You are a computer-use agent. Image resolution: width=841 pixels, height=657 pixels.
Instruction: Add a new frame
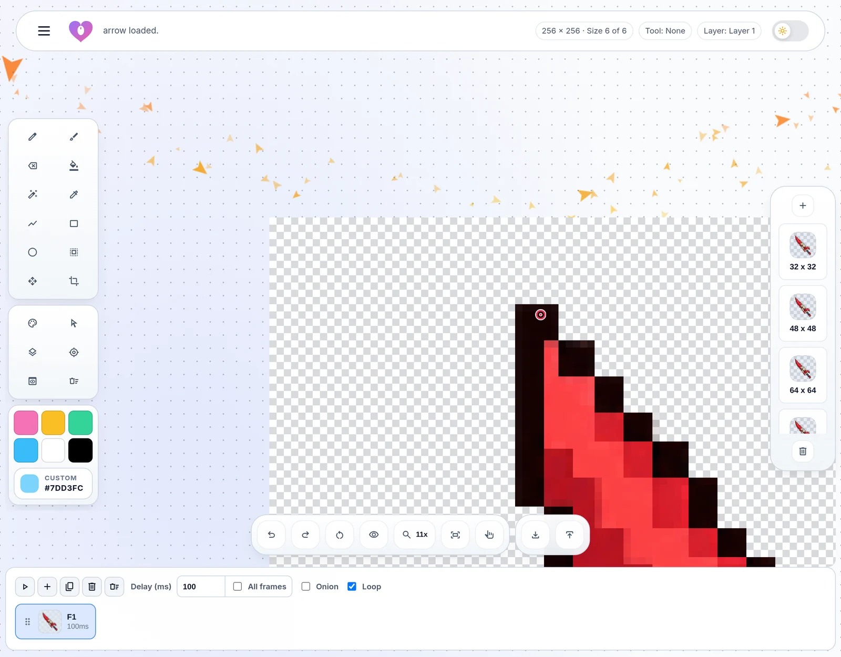click(x=47, y=587)
